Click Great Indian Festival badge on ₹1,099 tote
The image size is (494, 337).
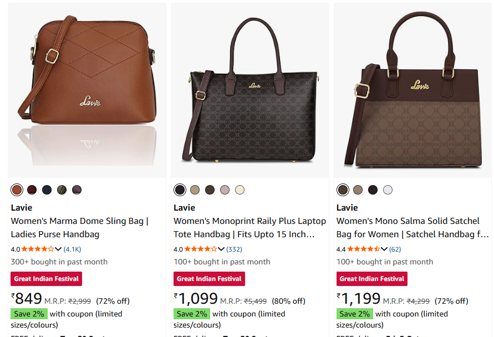tap(209, 279)
